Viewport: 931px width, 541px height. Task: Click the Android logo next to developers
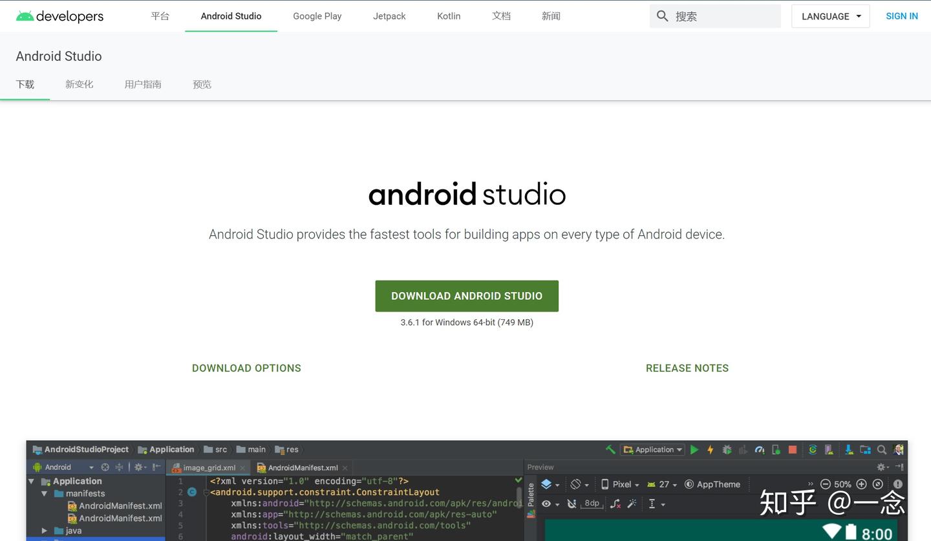(25, 16)
